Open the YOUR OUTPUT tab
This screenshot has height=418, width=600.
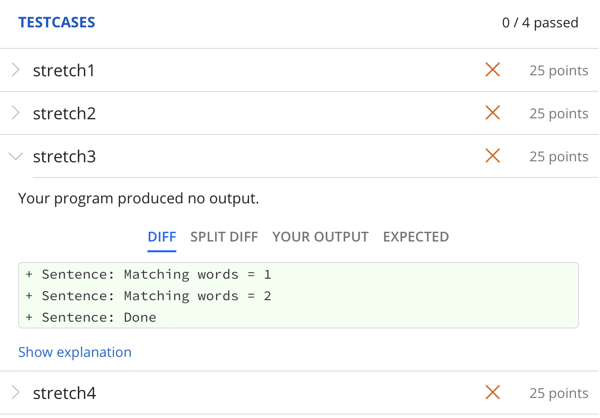320,237
